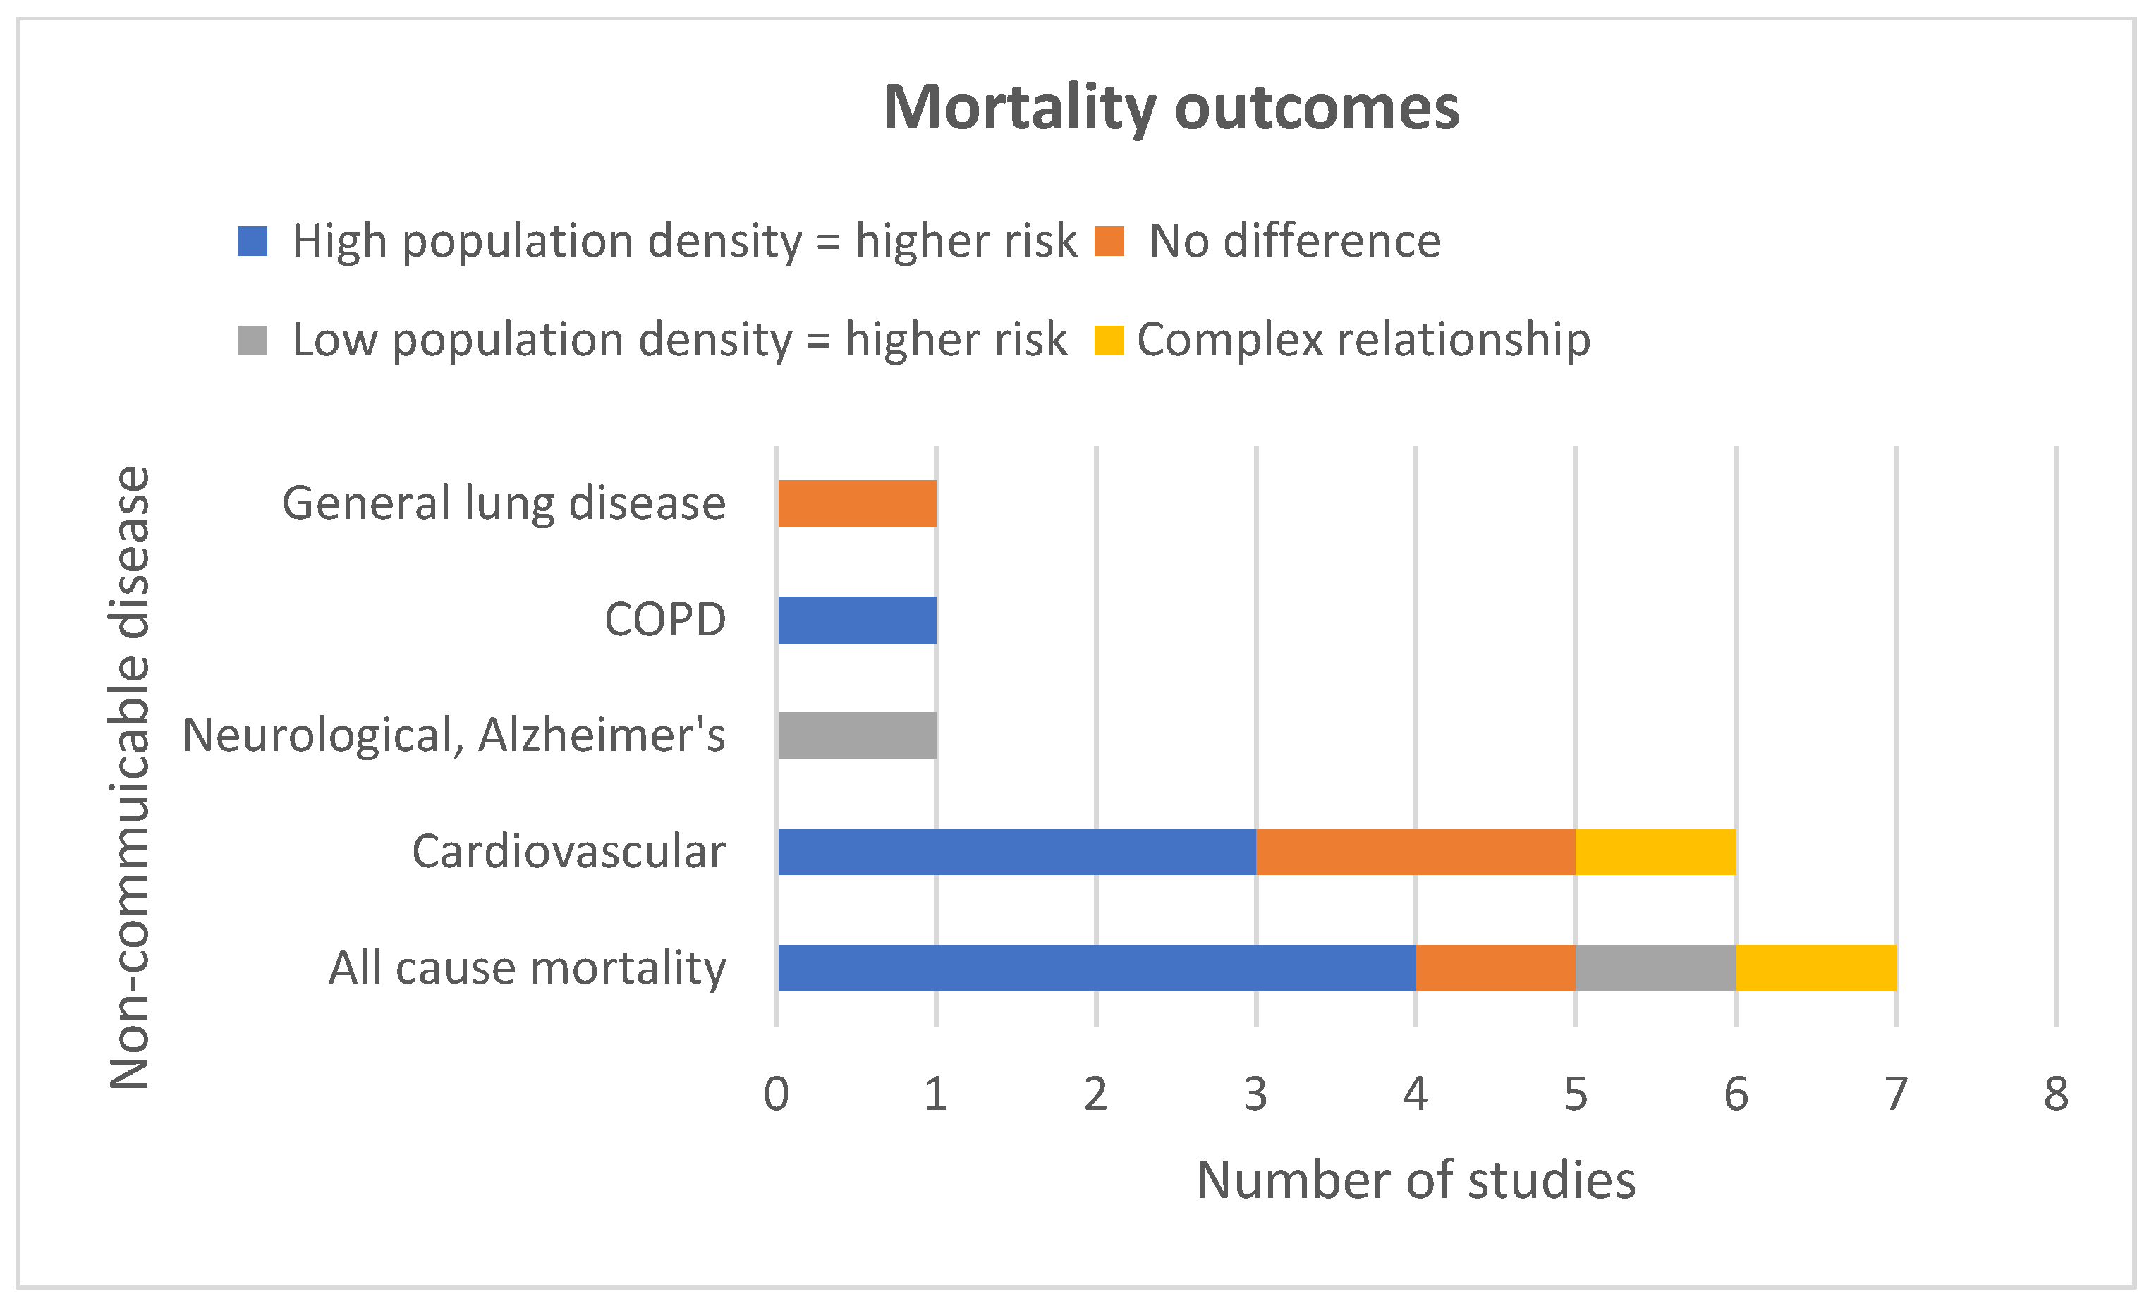Click the Cardiovascular category label
This screenshot has width=2149, height=1308.
[x=568, y=852]
